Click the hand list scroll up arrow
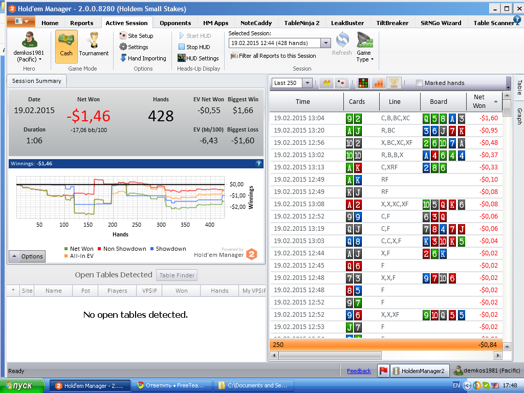This screenshot has height=393, width=524. click(507, 95)
